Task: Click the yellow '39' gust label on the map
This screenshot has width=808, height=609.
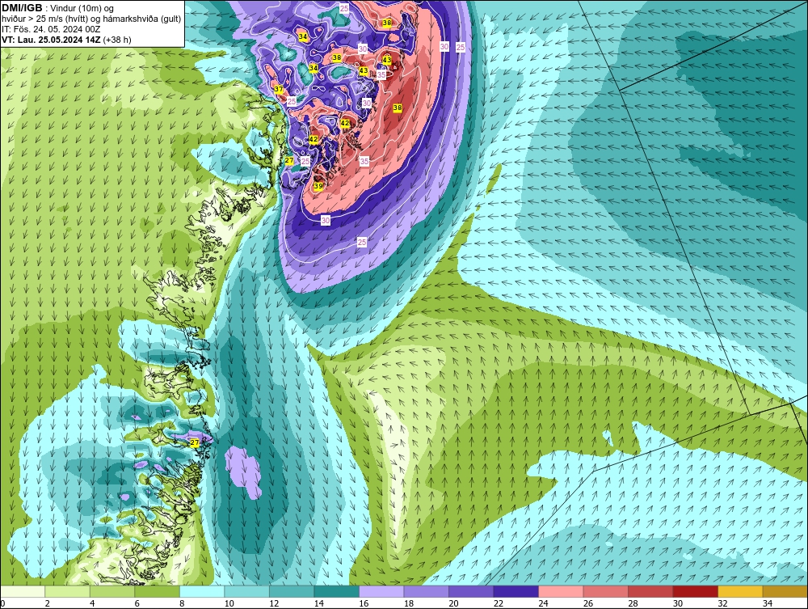Action: coord(318,186)
